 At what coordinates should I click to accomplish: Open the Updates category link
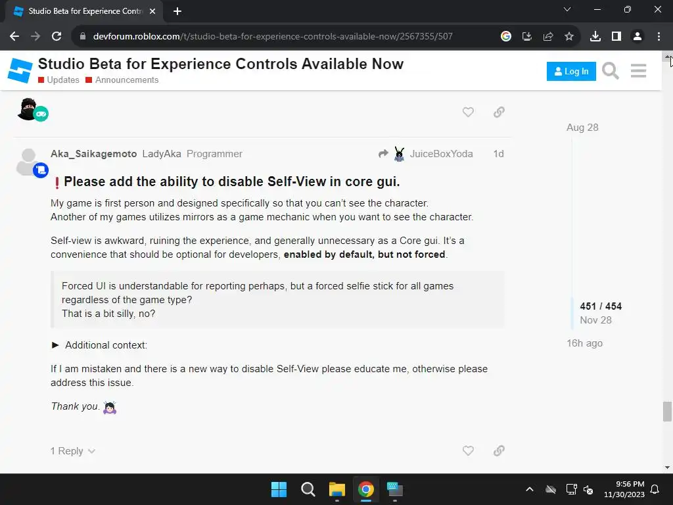pos(58,80)
